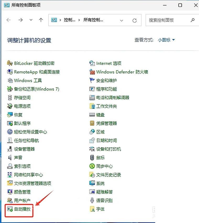The image size is (199, 223).
Task: Click the address bar control panel icon
Action: 54,20
